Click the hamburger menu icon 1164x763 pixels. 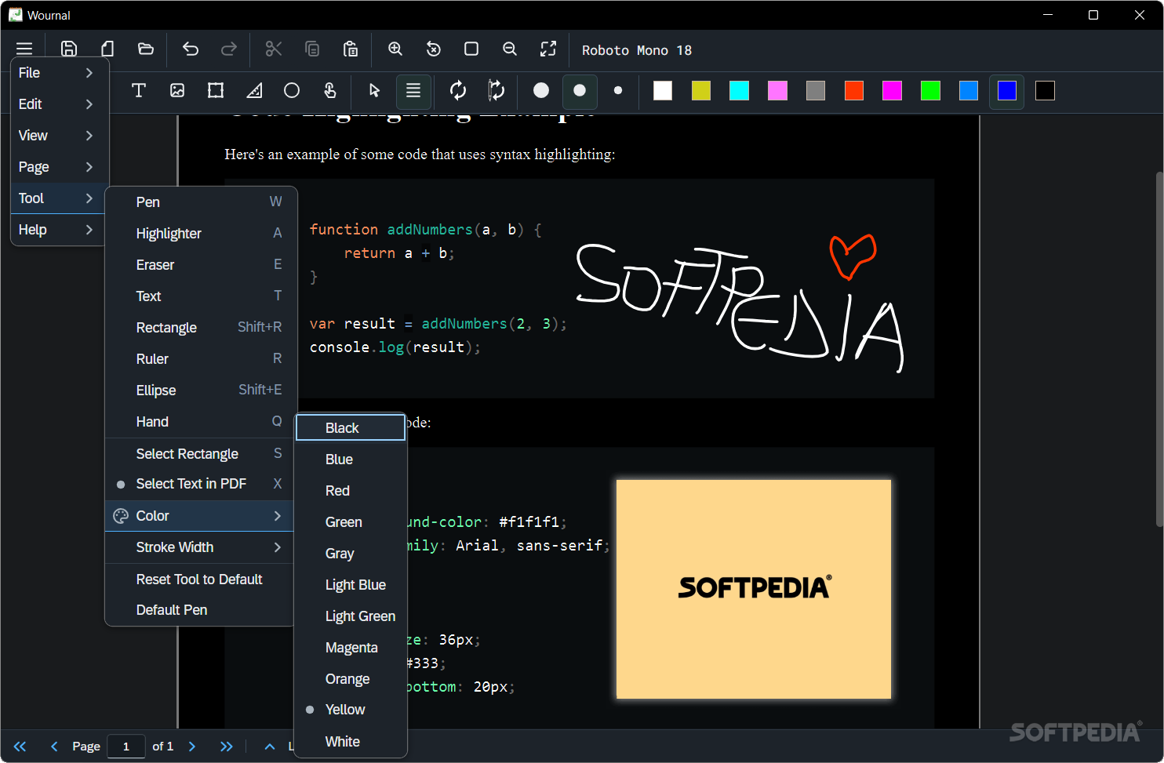pyautogui.click(x=24, y=49)
